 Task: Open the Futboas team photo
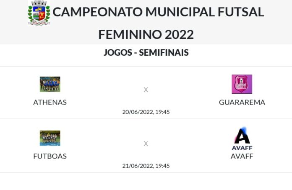coord(50,138)
